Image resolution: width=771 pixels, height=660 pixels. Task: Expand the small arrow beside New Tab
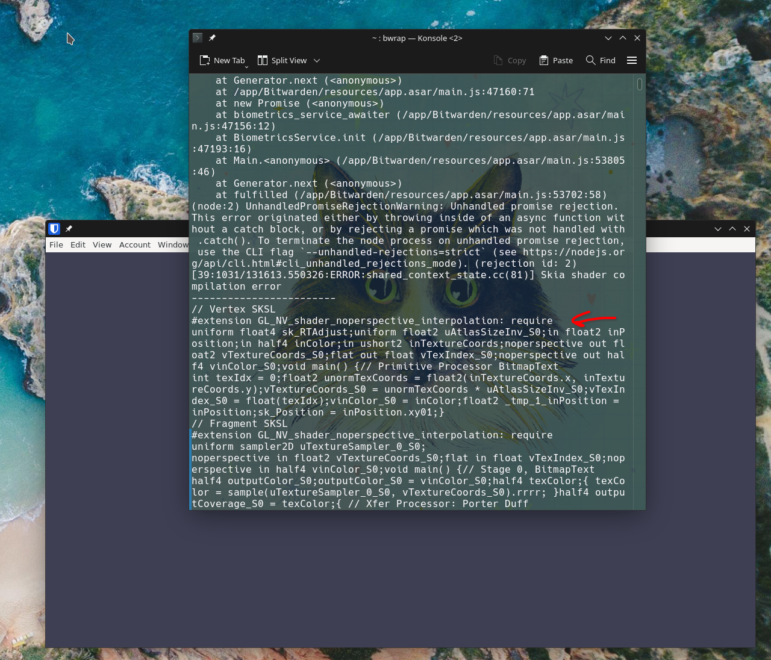246,66
